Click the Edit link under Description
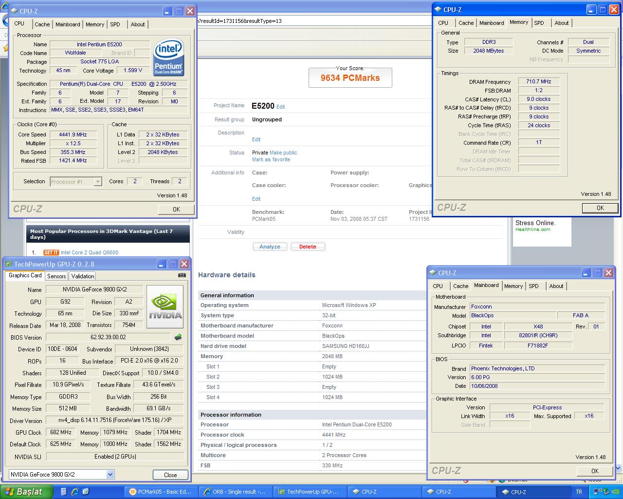The width and height of the screenshot is (623, 499). (x=256, y=139)
